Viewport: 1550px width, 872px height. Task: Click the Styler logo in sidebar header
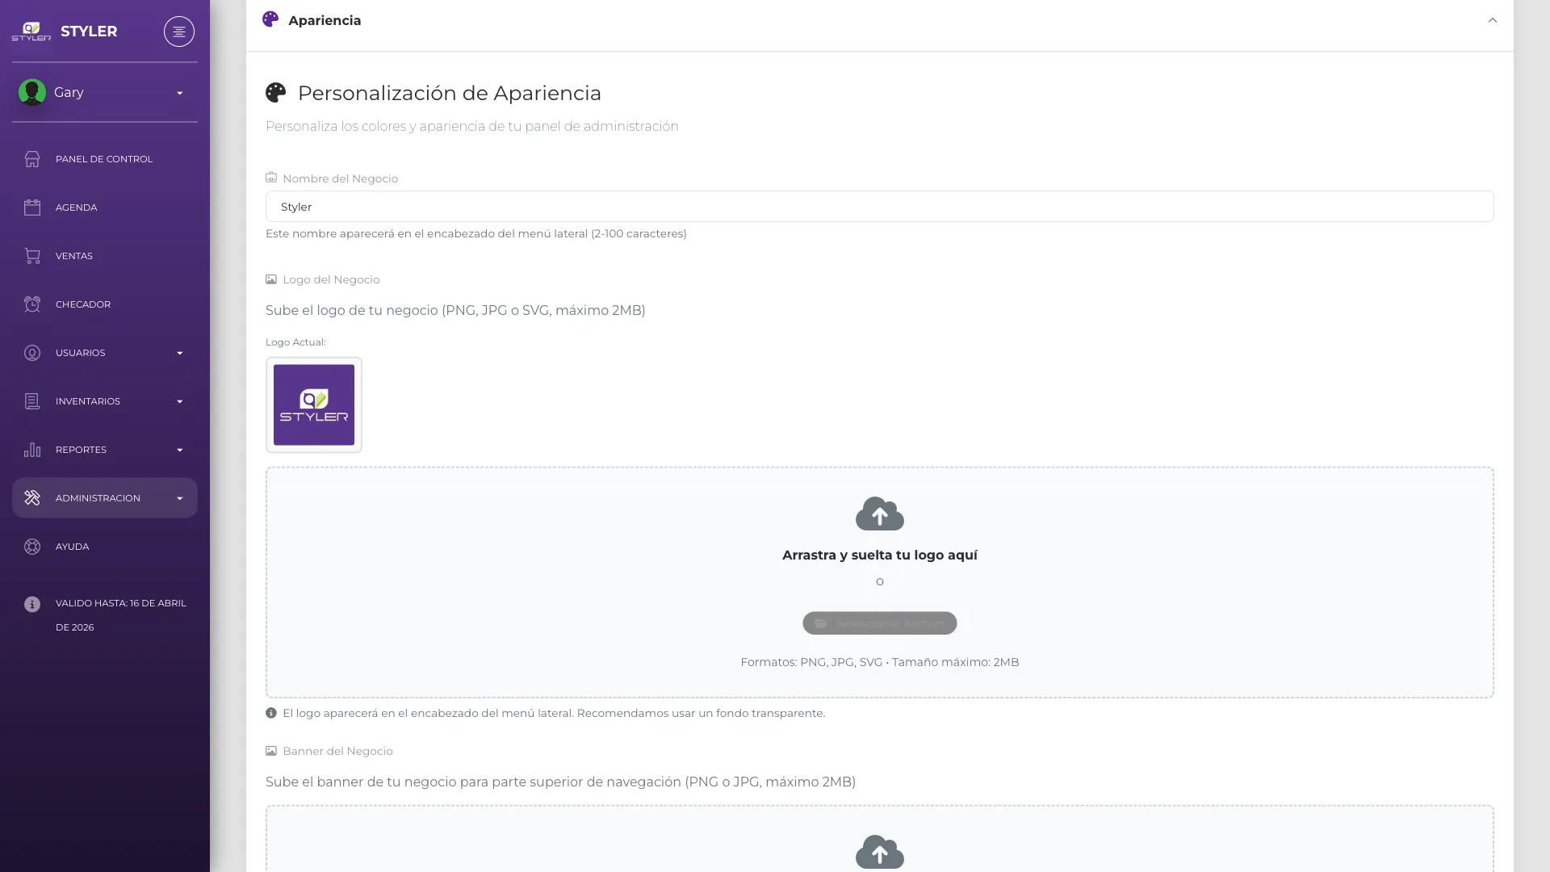tap(31, 31)
